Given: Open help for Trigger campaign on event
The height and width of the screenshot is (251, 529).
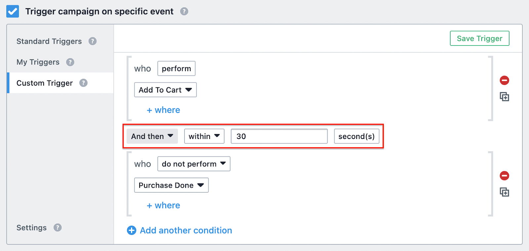Looking at the screenshot, I should [x=184, y=12].
